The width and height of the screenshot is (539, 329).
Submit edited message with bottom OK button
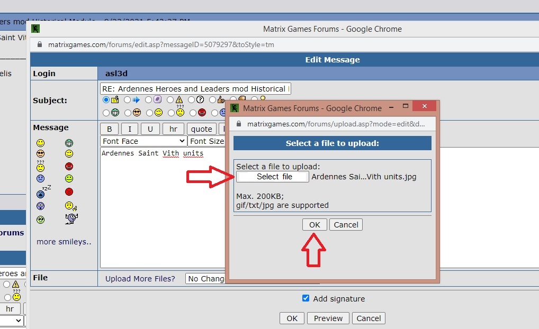pyautogui.click(x=292, y=318)
